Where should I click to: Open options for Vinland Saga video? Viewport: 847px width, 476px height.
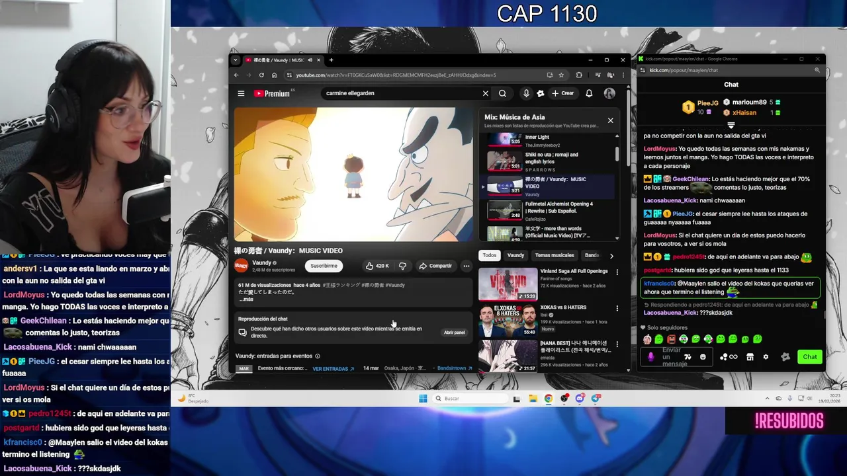pos(617,272)
